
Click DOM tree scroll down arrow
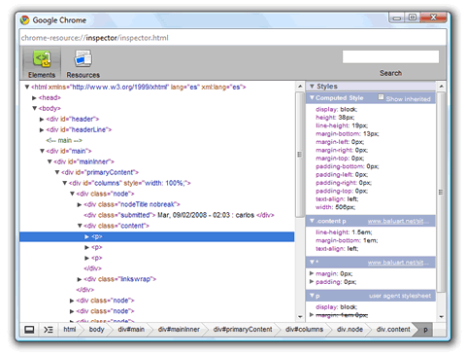(x=300, y=317)
